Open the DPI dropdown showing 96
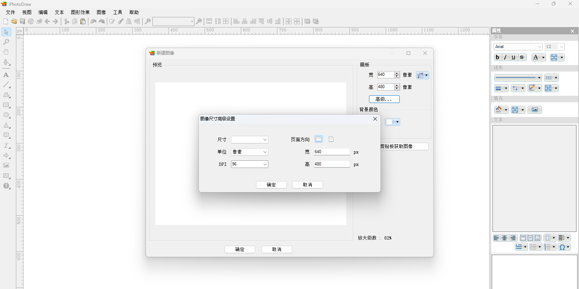 [249, 164]
